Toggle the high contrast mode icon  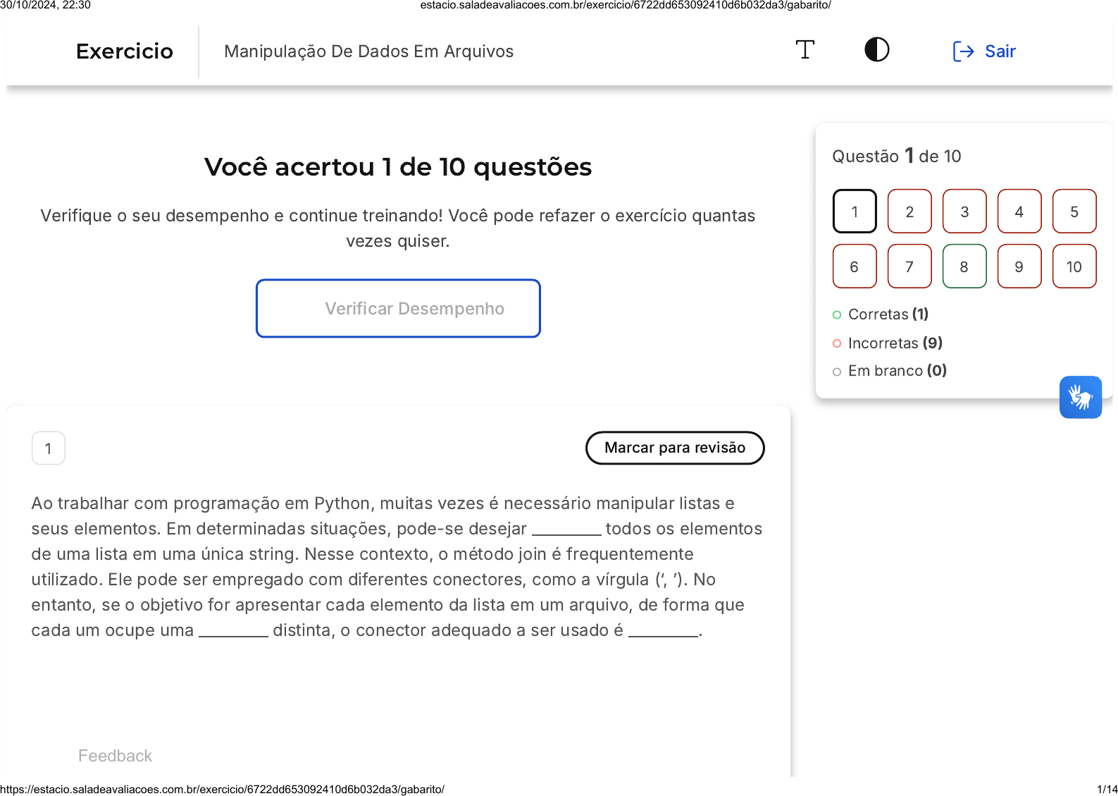[x=876, y=50]
